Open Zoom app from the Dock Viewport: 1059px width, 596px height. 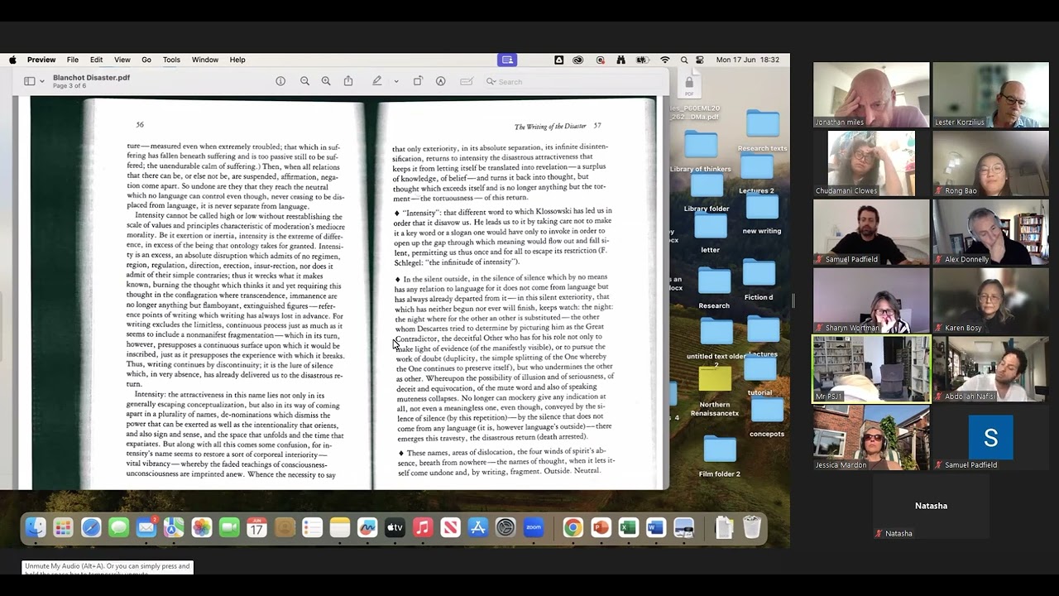[534, 527]
